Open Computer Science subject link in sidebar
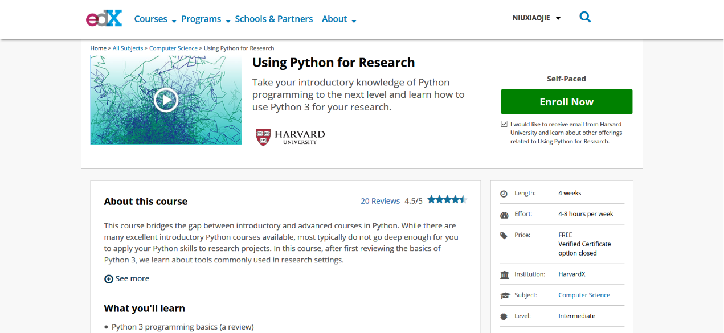 pos(584,295)
